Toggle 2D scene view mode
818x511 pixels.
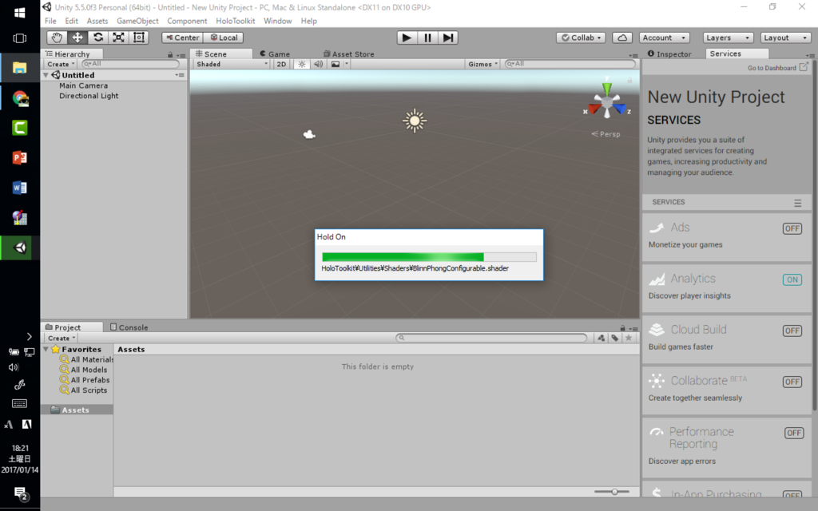[x=281, y=64]
